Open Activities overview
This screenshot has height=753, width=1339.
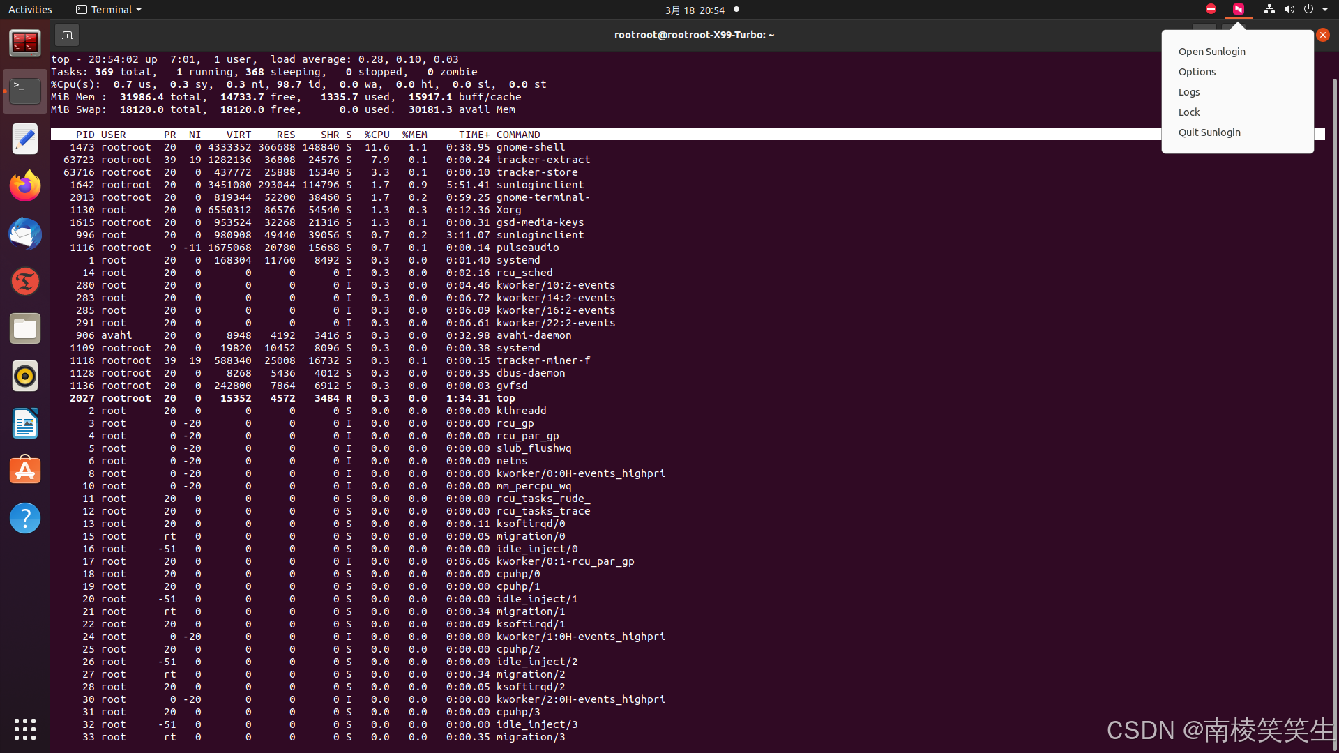point(30,10)
